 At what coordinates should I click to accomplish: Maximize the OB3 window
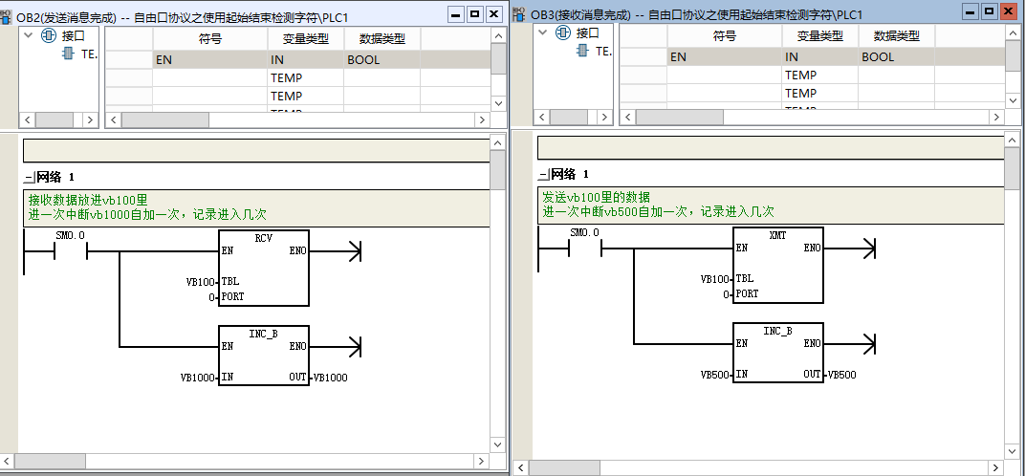coord(990,11)
